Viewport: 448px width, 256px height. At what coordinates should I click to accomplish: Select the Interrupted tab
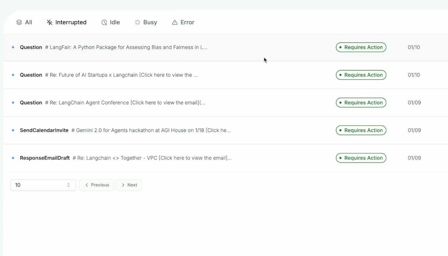(x=66, y=22)
